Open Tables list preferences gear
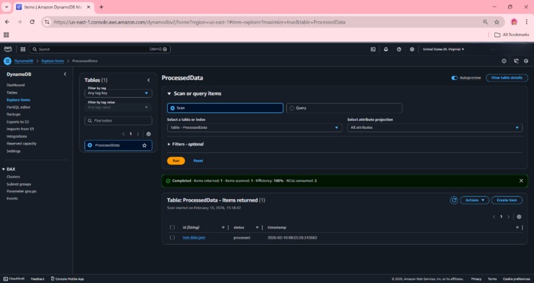 pos(148,134)
